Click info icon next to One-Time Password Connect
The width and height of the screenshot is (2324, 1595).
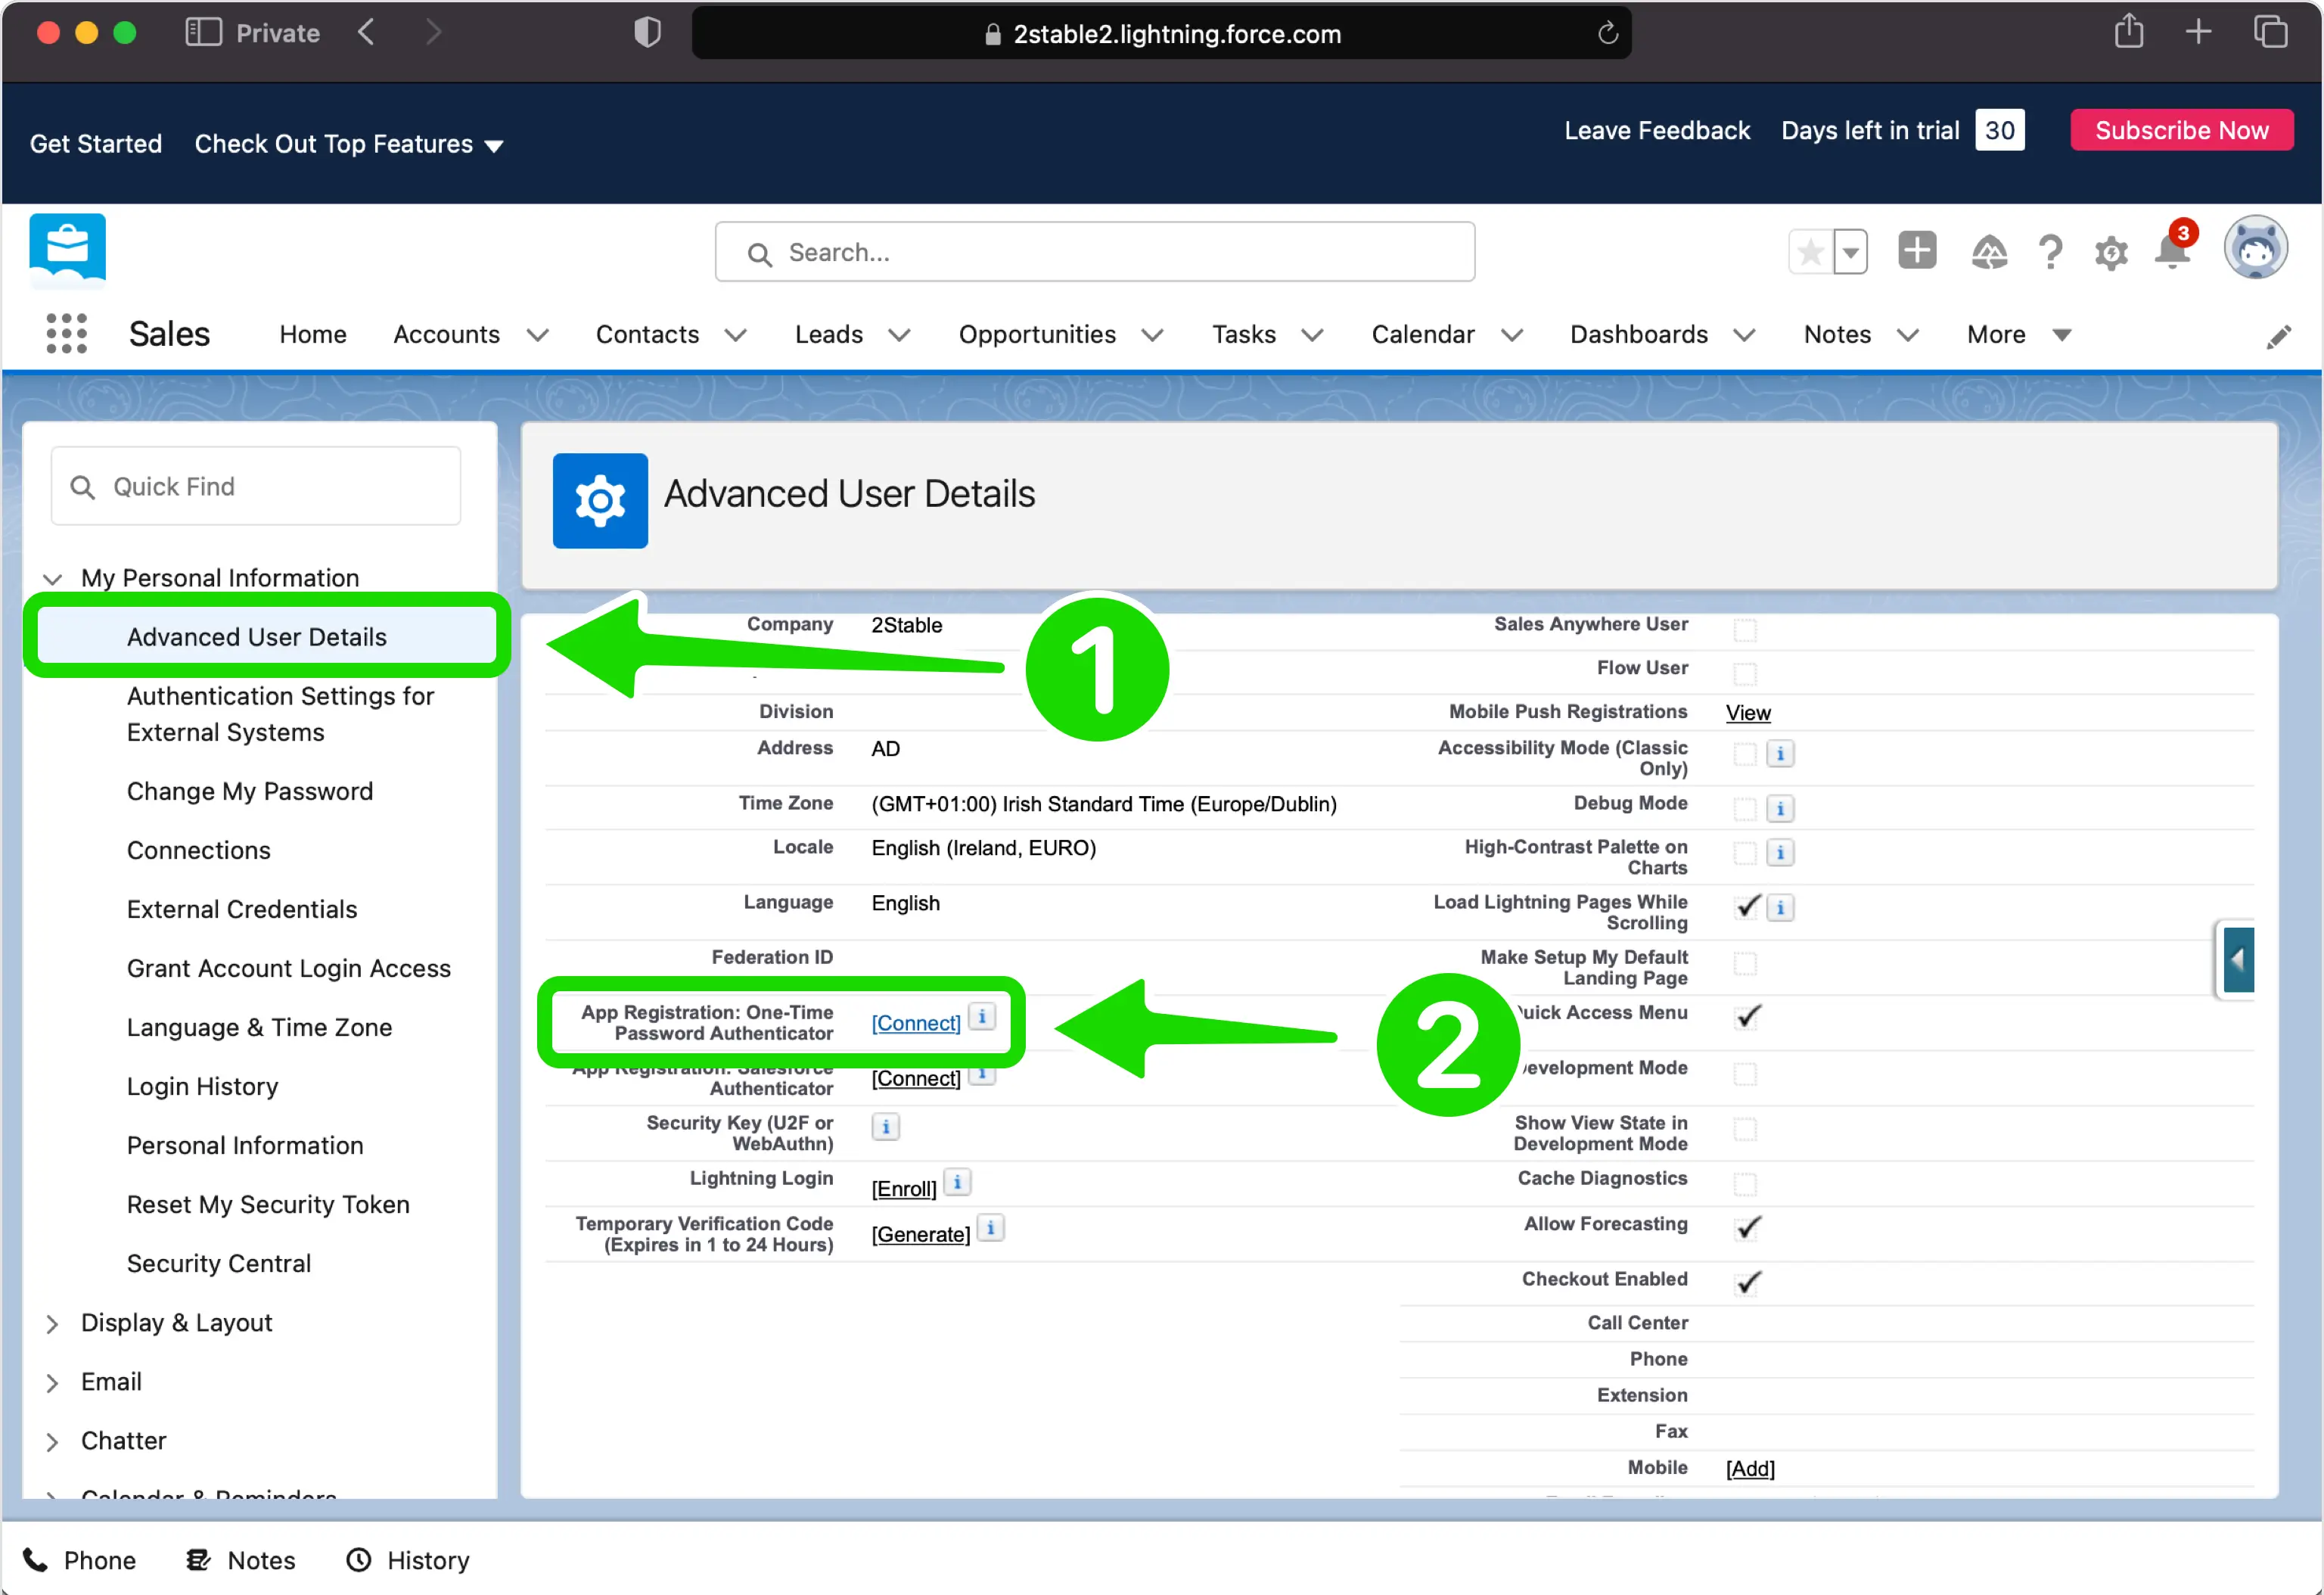click(982, 1016)
